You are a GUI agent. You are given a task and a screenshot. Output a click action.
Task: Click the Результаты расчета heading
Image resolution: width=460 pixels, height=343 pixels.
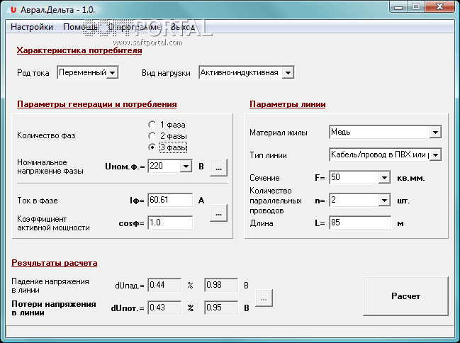[x=55, y=263]
